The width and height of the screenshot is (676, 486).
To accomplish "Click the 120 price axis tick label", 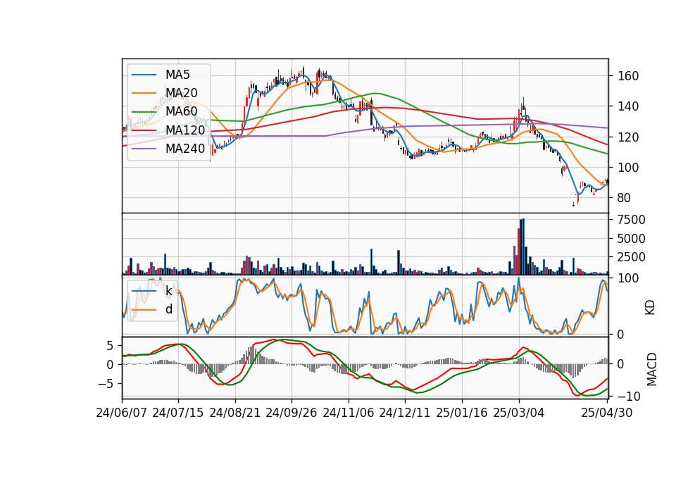I will pyautogui.click(x=628, y=137).
